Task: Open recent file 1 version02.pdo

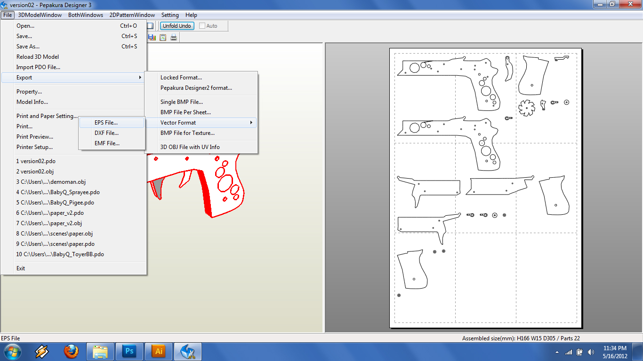Action: pos(73,161)
